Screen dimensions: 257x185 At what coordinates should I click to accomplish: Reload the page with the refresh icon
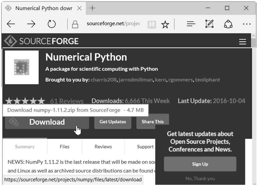[51, 24]
